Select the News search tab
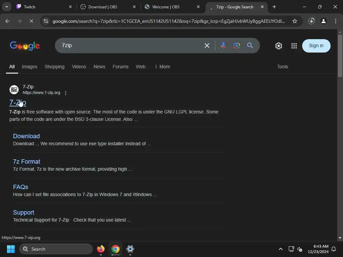343x257 pixels. [99, 67]
